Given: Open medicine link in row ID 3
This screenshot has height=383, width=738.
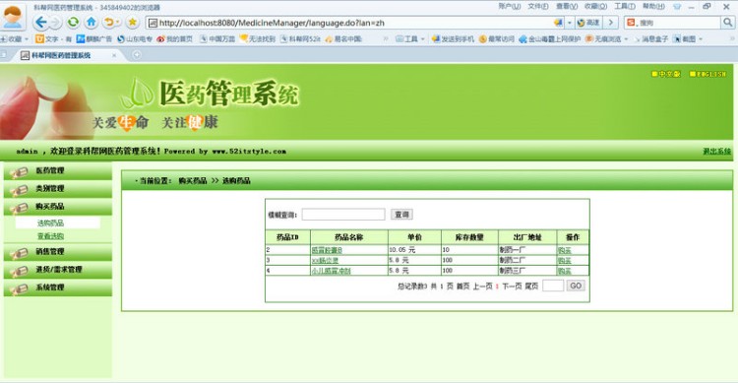Looking at the screenshot, I should [325, 261].
